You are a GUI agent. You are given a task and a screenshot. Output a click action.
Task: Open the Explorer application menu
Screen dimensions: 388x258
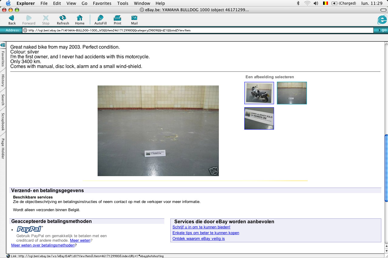[25, 3]
